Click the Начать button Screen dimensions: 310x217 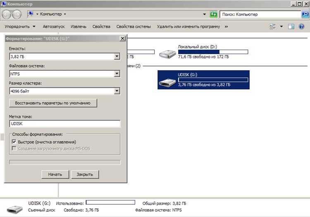55,174
